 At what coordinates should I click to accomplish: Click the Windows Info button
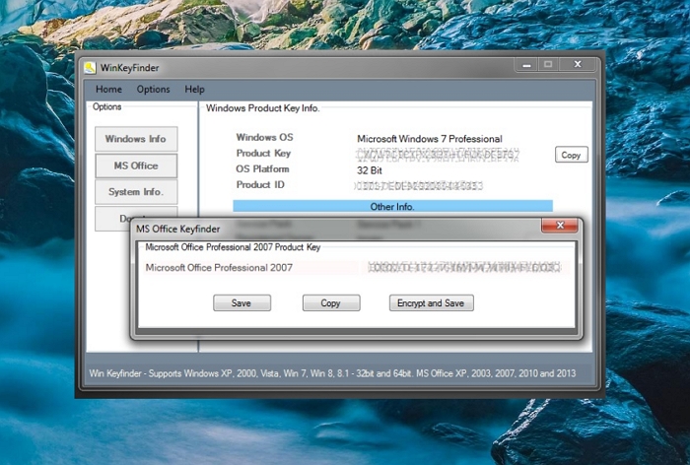pos(136,139)
